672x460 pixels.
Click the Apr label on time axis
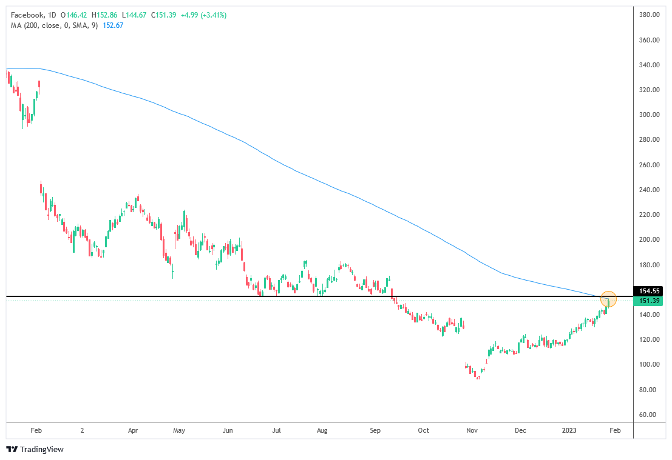[x=133, y=430]
